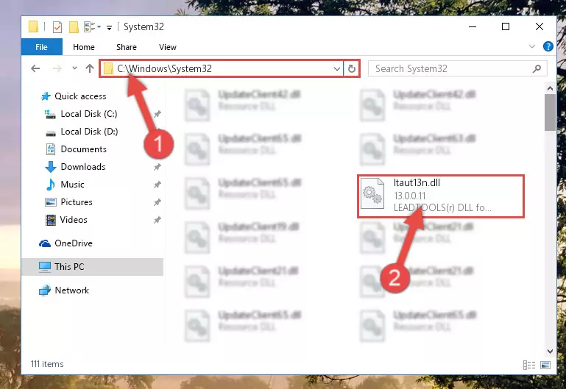Refresh the System32 folder view

click(x=352, y=68)
